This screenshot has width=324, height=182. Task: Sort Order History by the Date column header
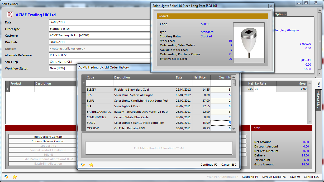click(184, 77)
